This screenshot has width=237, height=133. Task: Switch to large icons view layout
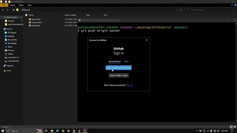pos(234,127)
